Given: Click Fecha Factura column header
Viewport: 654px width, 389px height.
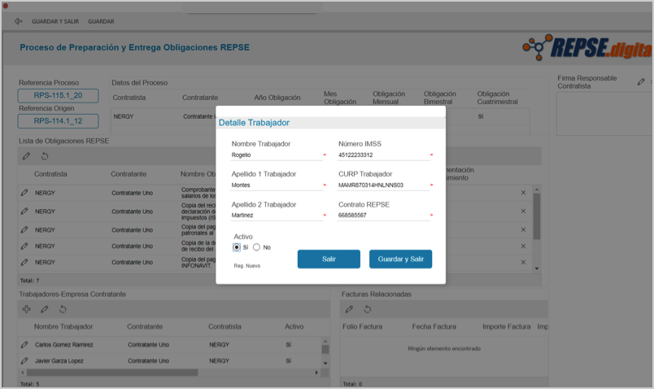Looking at the screenshot, I should point(434,327).
